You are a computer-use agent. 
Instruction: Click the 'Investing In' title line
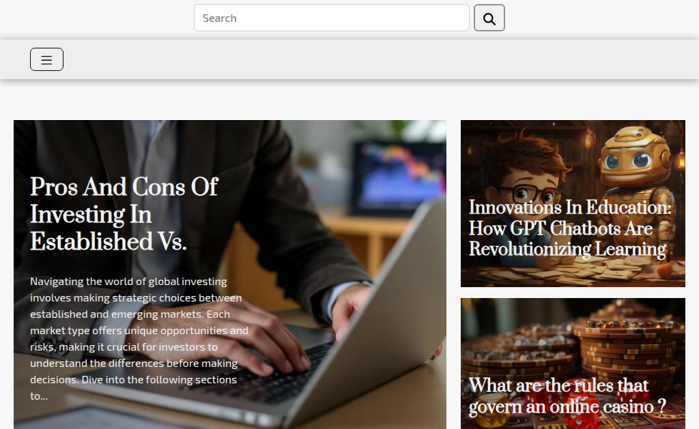pos(91,215)
